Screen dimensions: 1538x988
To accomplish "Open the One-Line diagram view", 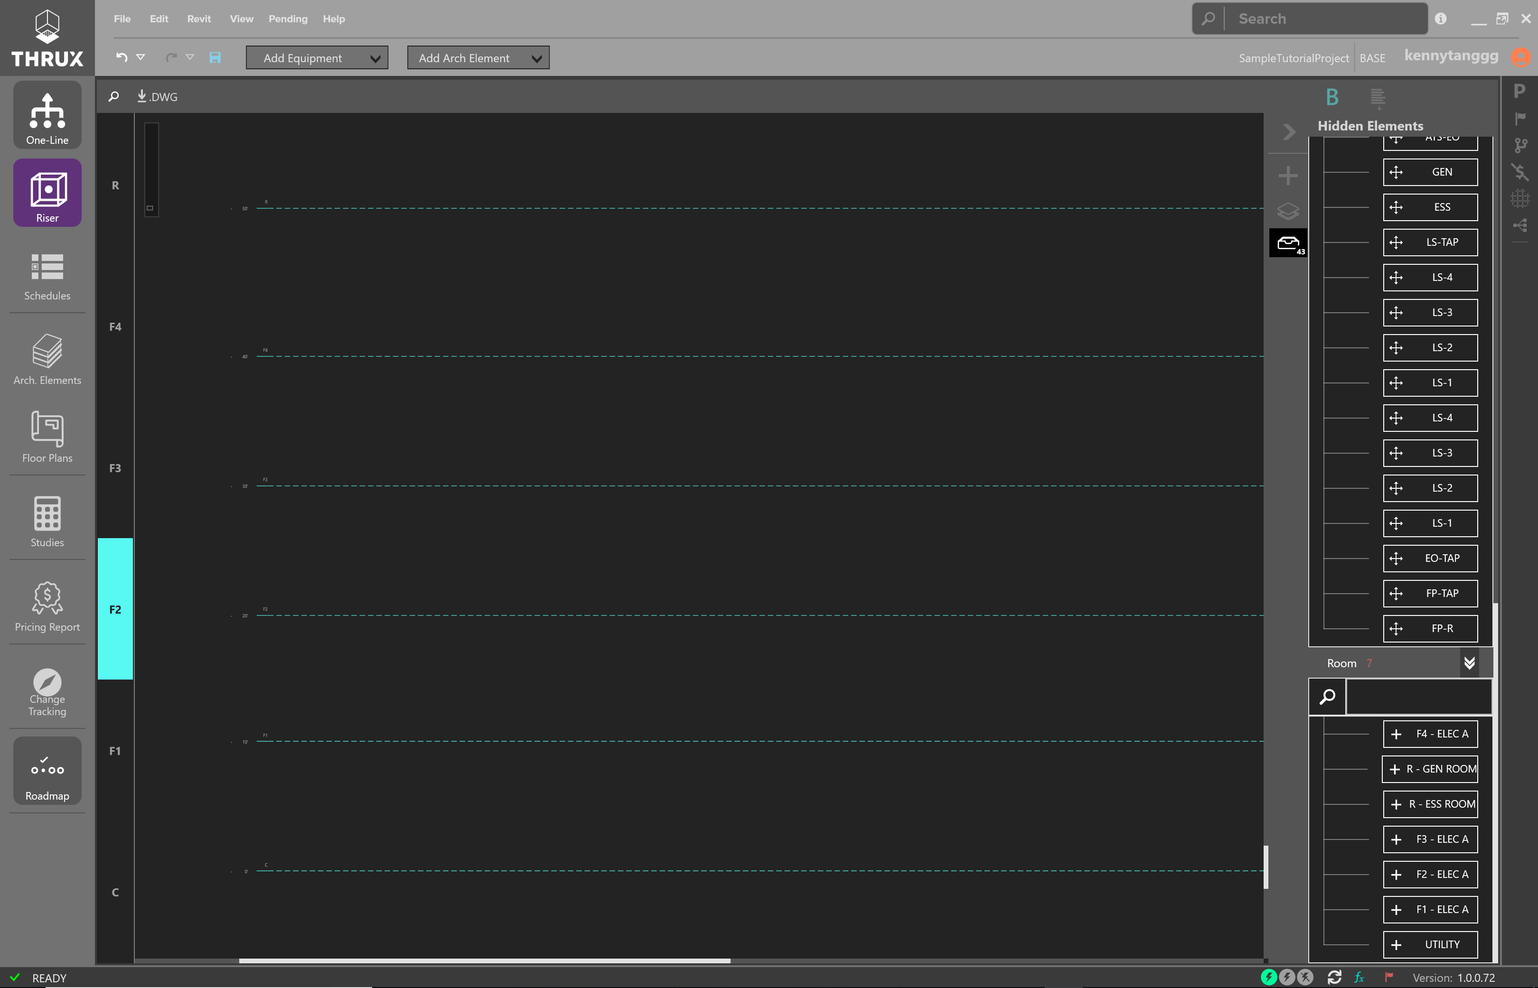I will 47,115.
